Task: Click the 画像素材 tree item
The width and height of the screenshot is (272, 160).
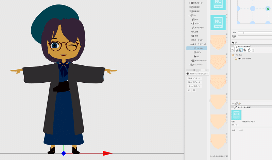Action: coord(195,11)
